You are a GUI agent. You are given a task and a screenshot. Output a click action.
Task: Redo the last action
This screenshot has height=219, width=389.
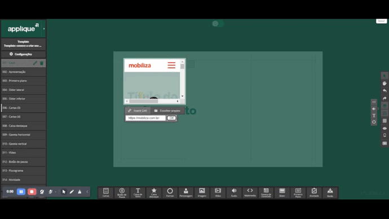tap(384, 98)
